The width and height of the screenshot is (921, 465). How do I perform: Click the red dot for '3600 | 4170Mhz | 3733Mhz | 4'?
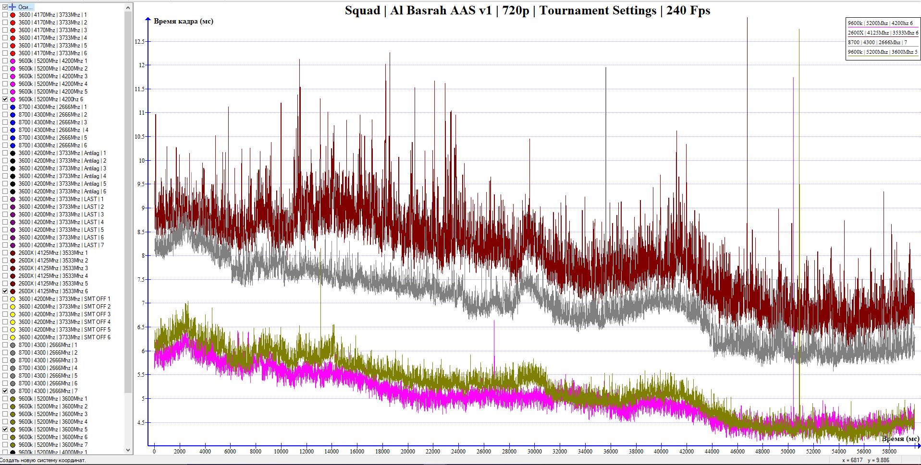[x=13, y=38]
